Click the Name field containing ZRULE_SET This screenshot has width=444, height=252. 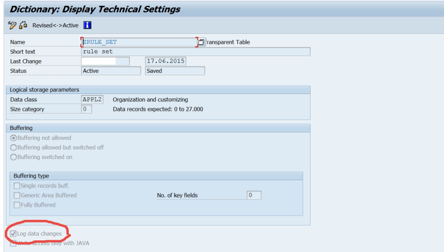[x=139, y=42]
